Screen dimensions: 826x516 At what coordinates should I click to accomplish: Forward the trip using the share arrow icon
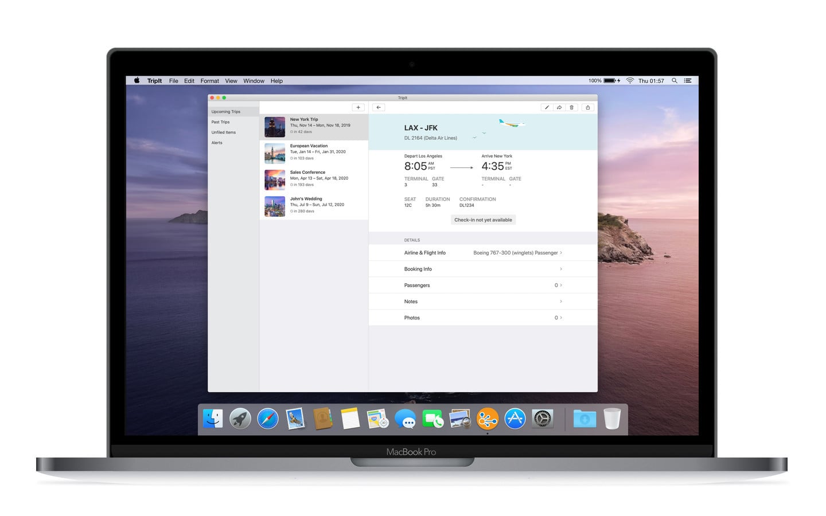(x=559, y=107)
